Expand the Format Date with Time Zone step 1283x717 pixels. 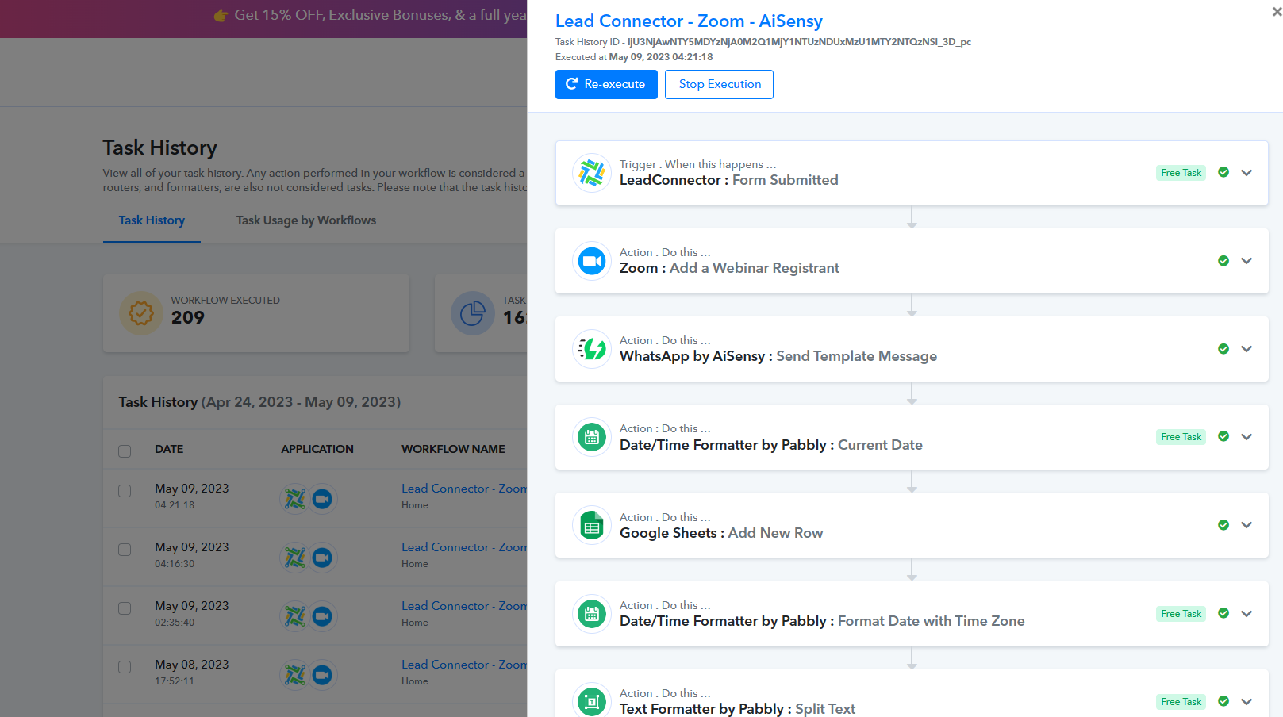(1247, 614)
